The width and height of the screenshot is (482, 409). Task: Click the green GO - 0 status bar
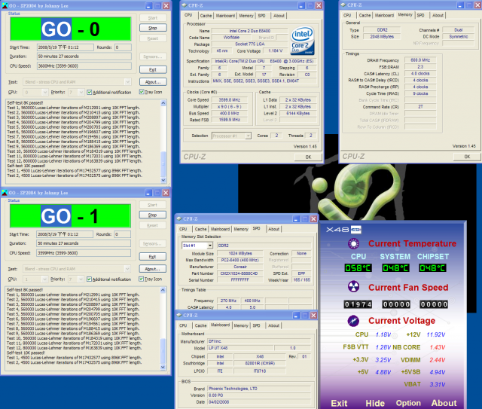pyautogui.click(x=71, y=29)
